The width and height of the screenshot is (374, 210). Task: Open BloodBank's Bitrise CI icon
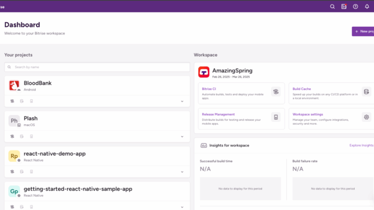pyautogui.click(x=12, y=101)
